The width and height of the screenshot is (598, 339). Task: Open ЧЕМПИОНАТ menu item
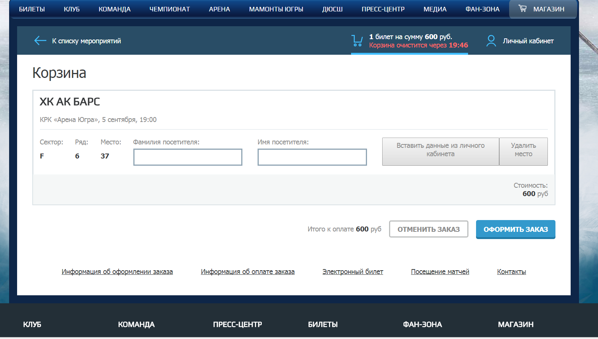coord(169,9)
